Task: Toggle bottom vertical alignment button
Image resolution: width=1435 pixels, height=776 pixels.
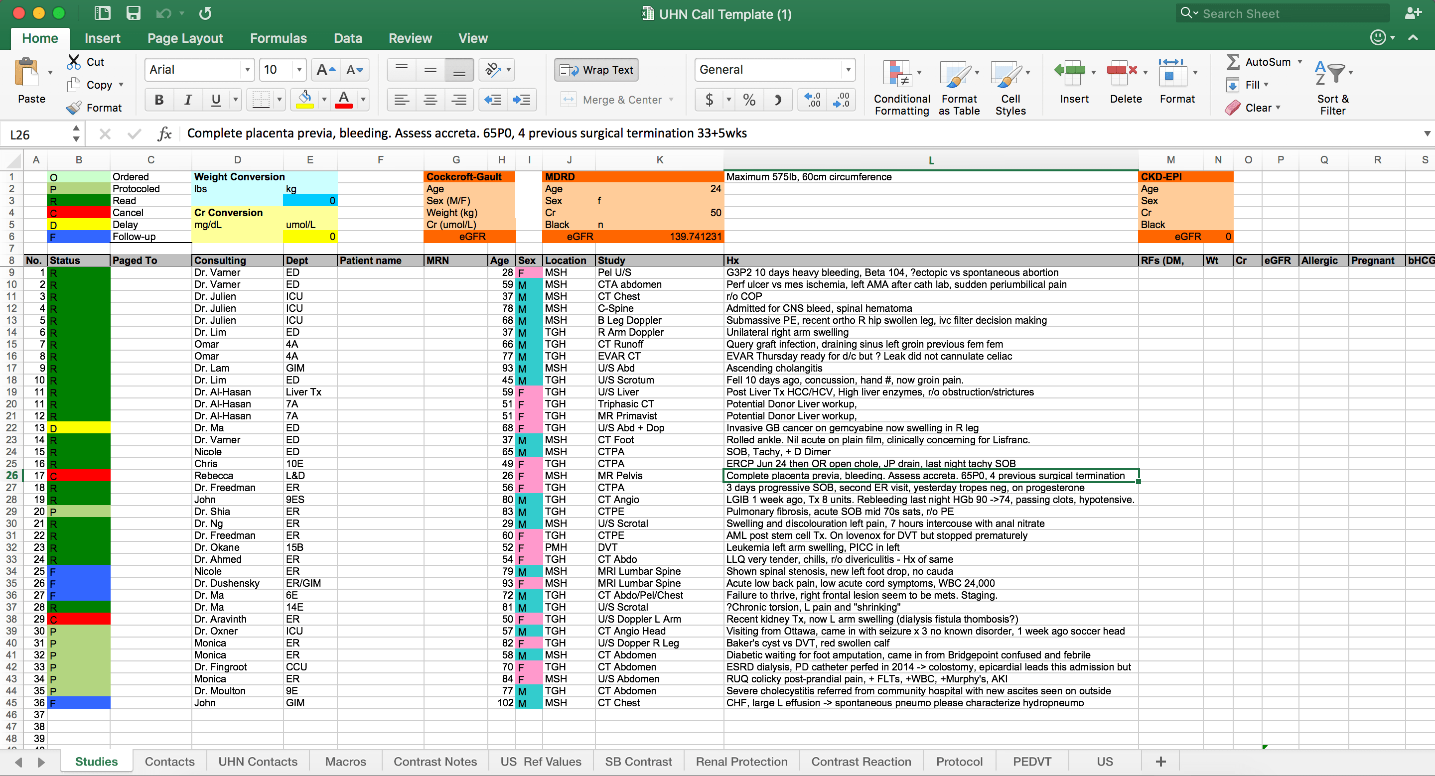Action: (x=459, y=70)
